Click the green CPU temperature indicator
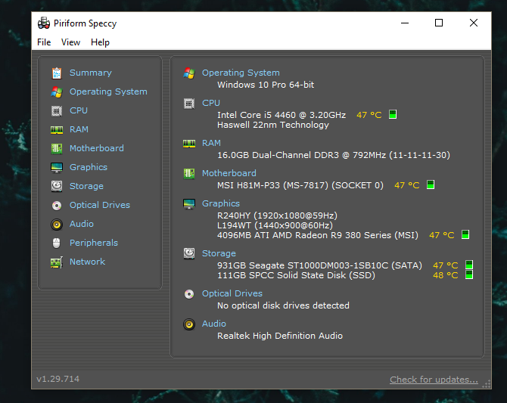 click(393, 114)
